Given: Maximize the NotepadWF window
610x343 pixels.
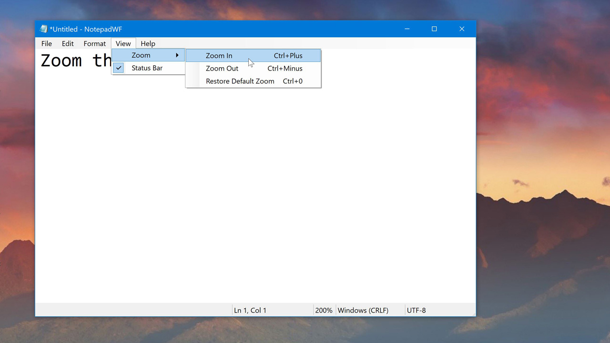Looking at the screenshot, I should 434,29.
